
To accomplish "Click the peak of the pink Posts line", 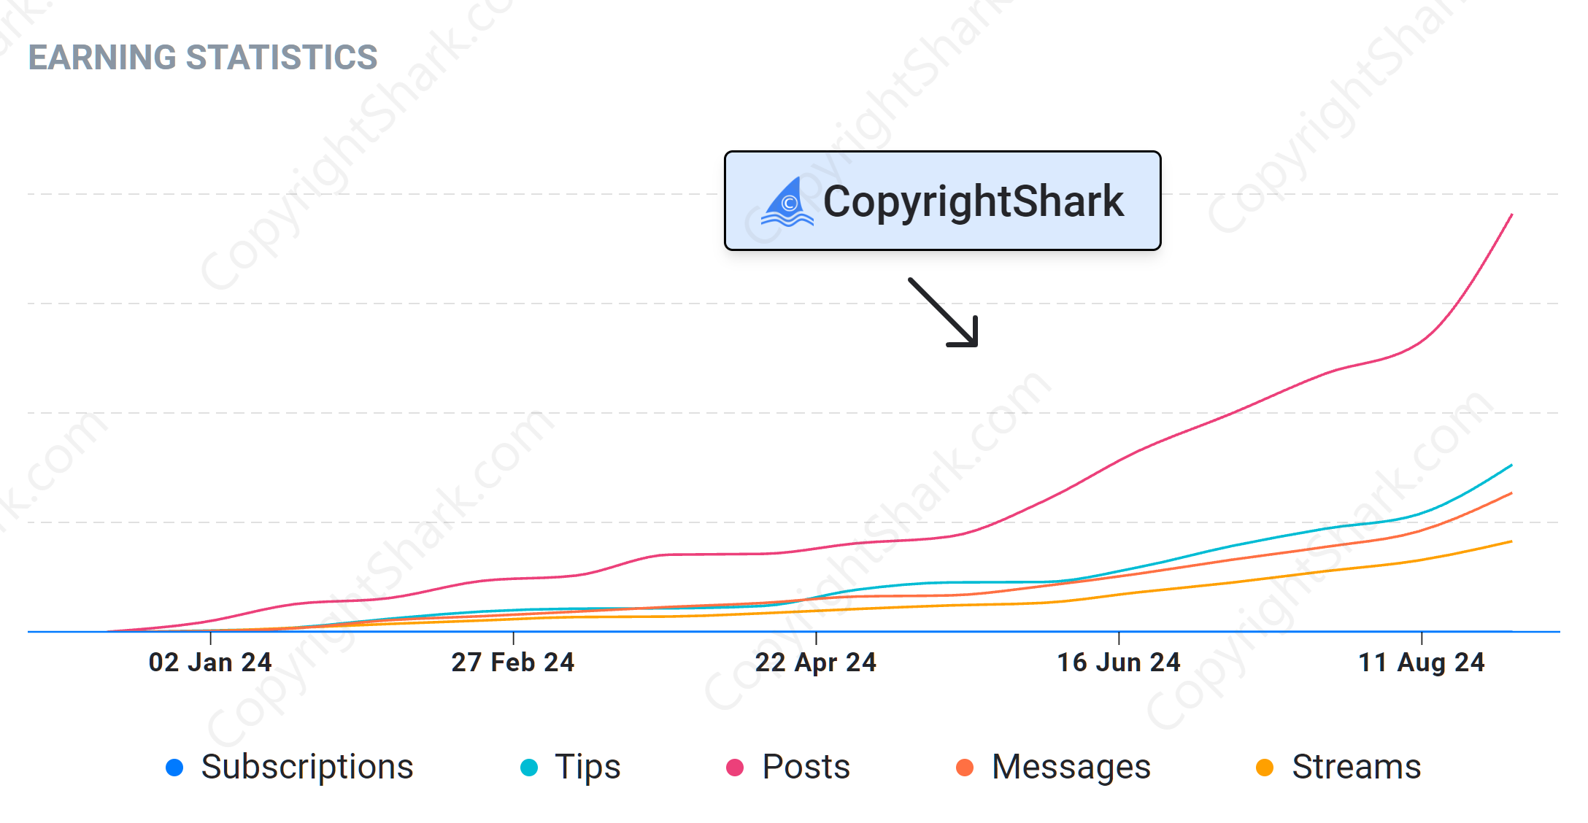I will click(x=1511, y=215).
